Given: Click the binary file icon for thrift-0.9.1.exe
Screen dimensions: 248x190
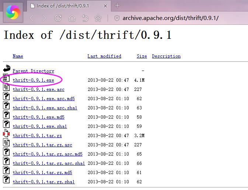Looking at the screenshot, I should pyautogui.click(x=6, y=78).
